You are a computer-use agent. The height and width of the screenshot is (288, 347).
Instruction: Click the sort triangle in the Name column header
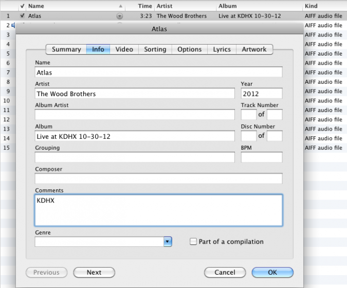120,7
